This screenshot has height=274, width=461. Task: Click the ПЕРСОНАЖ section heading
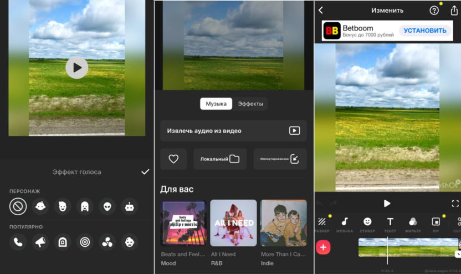point(25,191)
